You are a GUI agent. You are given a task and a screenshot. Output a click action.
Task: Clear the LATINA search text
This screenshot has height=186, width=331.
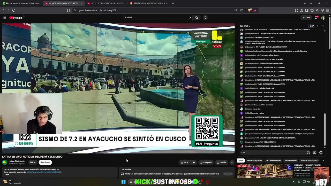[x=190, y=18]
